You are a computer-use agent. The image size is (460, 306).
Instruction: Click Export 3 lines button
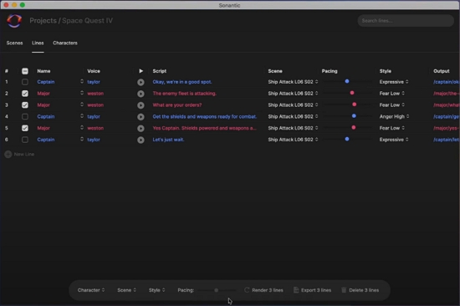(312, 290)
